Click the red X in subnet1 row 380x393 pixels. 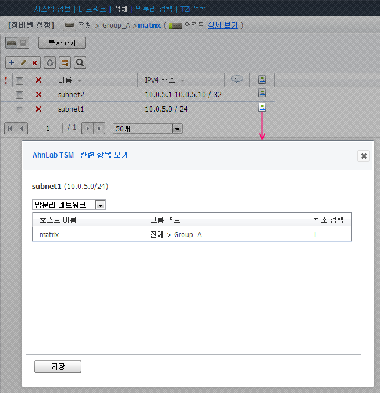38,109
